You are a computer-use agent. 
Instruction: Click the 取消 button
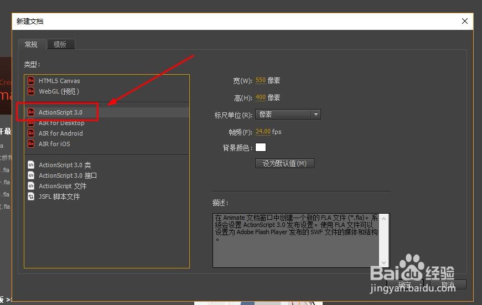pos(448,285)
